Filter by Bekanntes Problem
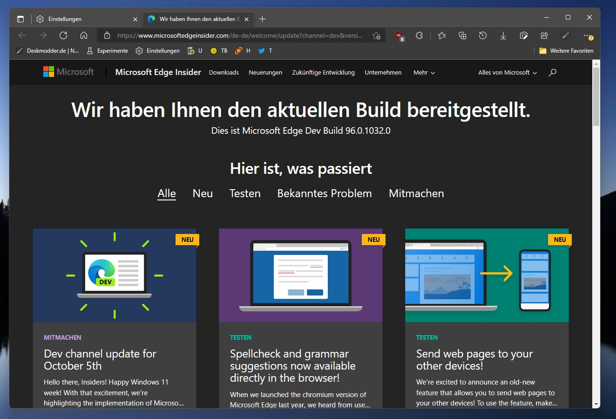Image resolution: width=616 pixels, height=419 pixels. click(x=325, y=193)
